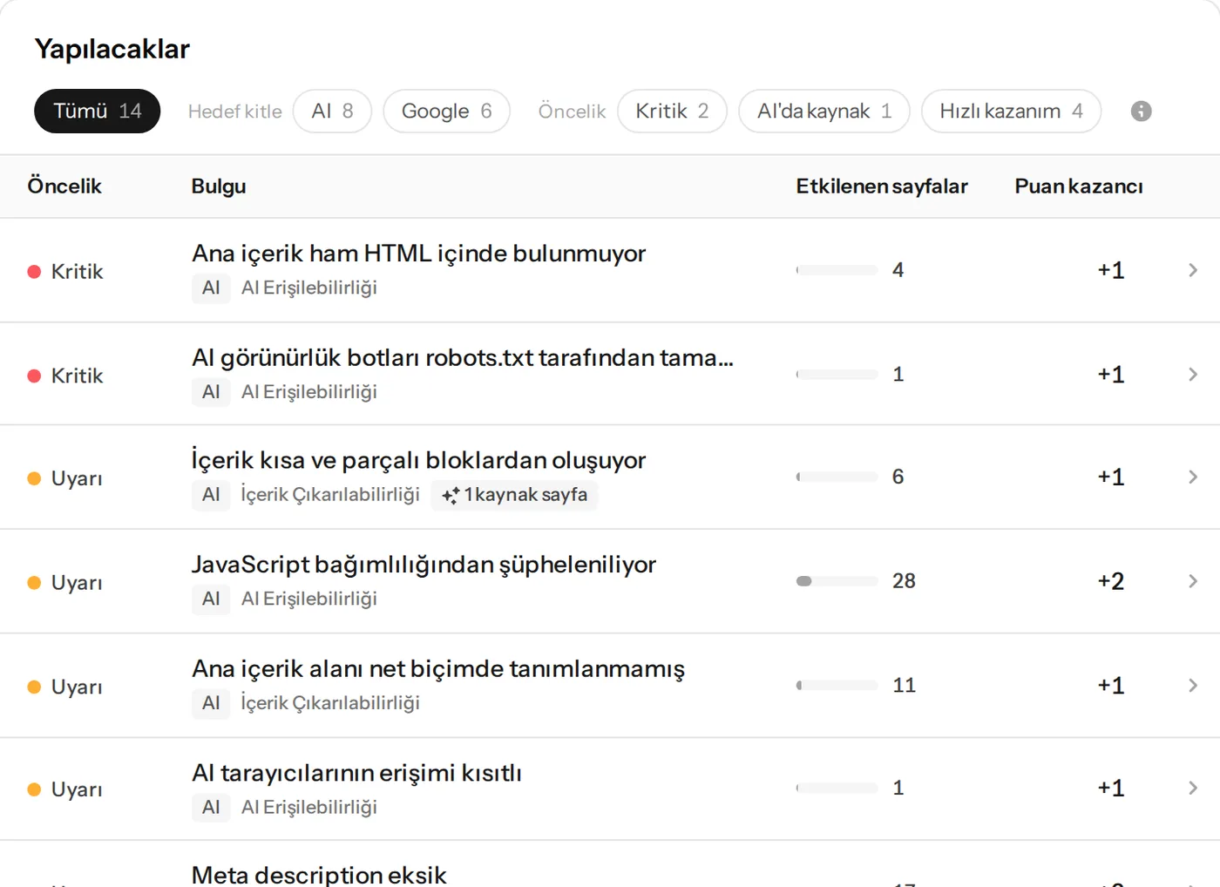Click Yapılacaklar heading
Image resolution: width=1220 pixels, height=887 pixels.
[x=112, y=49]
